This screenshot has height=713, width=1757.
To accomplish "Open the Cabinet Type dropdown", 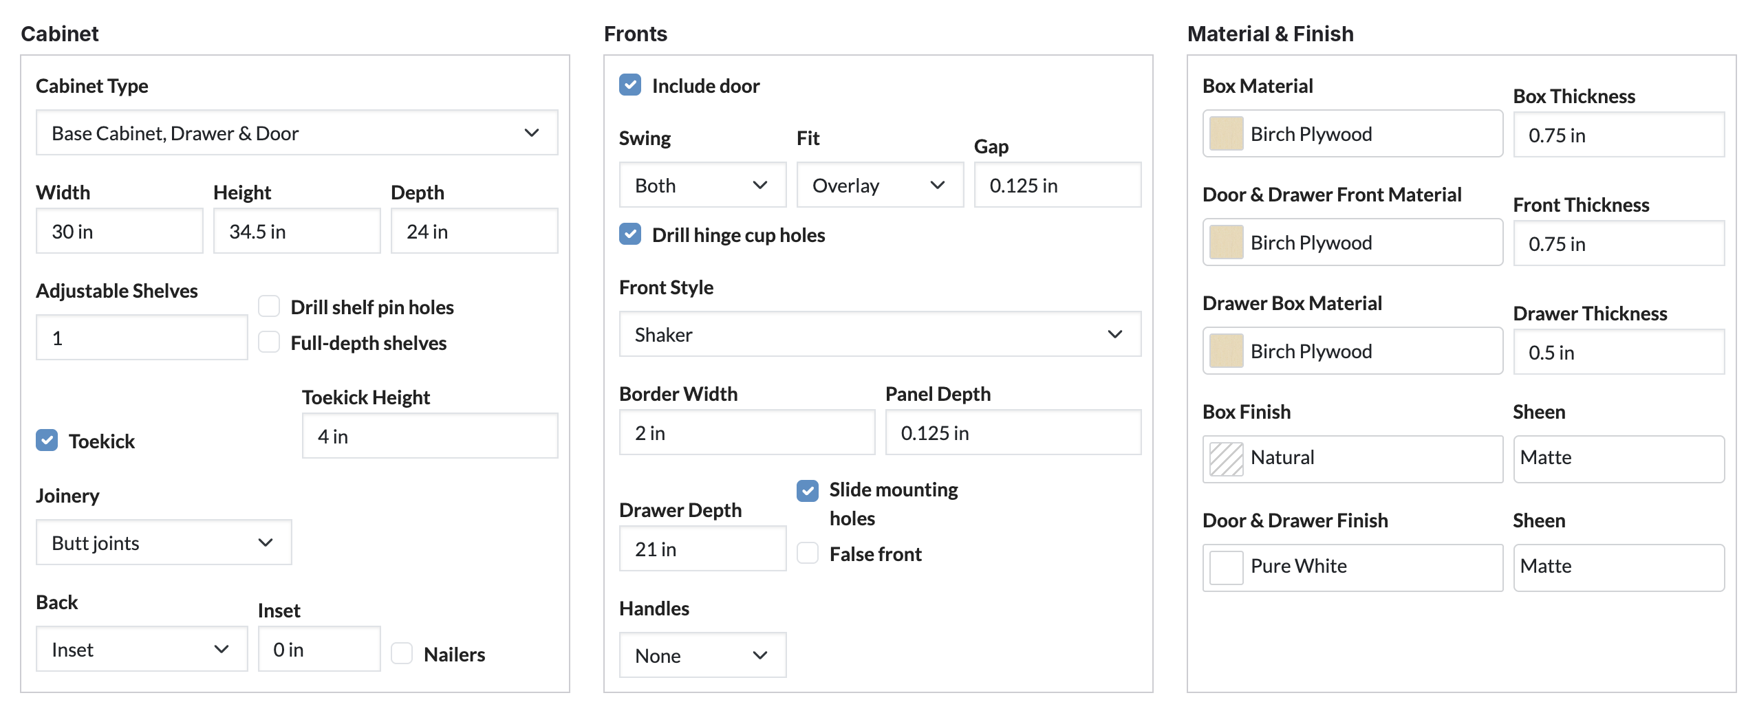I will (x=297, y=133).
